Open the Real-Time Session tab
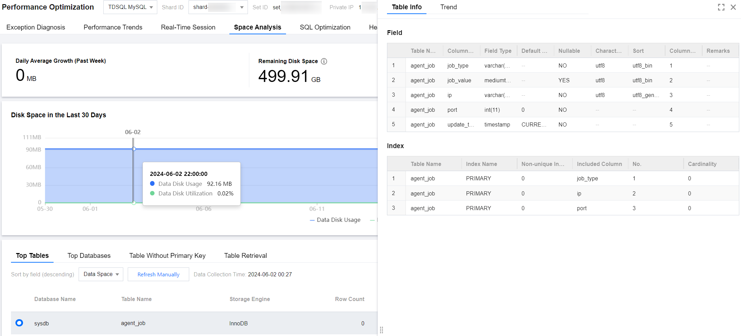Viewport: 741px width, 336px height. tap(188, 27)
